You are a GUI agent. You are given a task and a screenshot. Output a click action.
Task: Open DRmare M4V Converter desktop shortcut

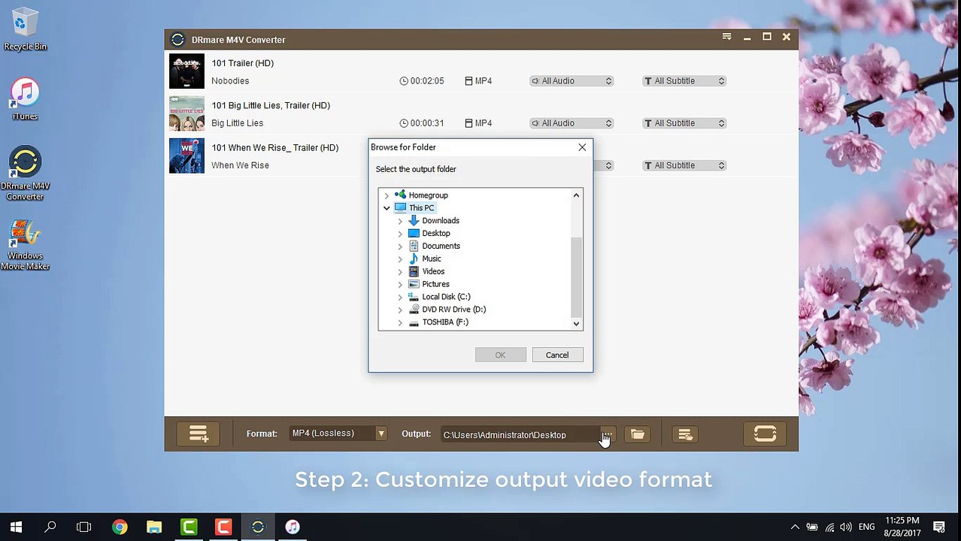pos(25,174)
